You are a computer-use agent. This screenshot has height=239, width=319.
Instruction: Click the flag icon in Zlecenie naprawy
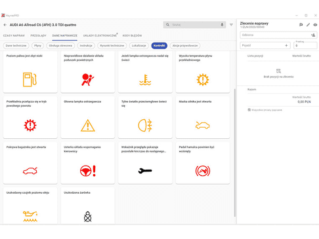click(x=301, y=25)
